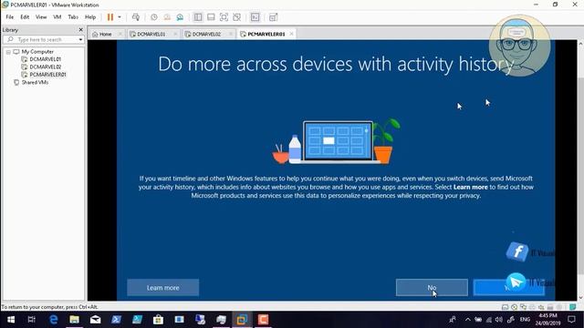Switch to VMware Workstation taskbar icon

242,320
